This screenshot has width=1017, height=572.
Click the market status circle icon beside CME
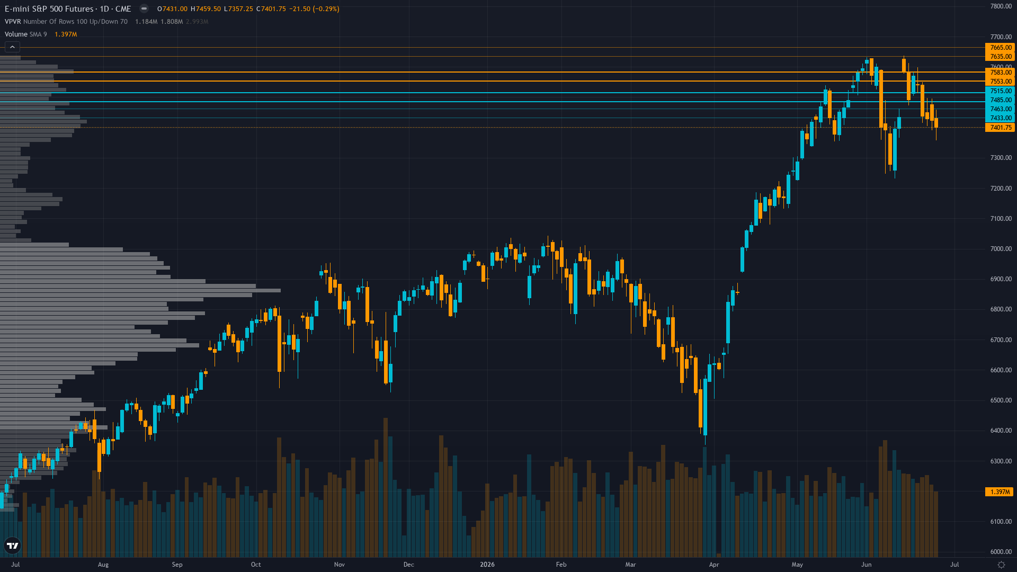tap(144, 8)
